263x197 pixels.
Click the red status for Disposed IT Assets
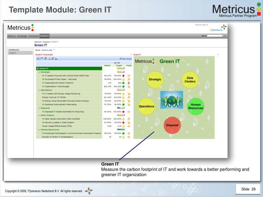(123, 112)
